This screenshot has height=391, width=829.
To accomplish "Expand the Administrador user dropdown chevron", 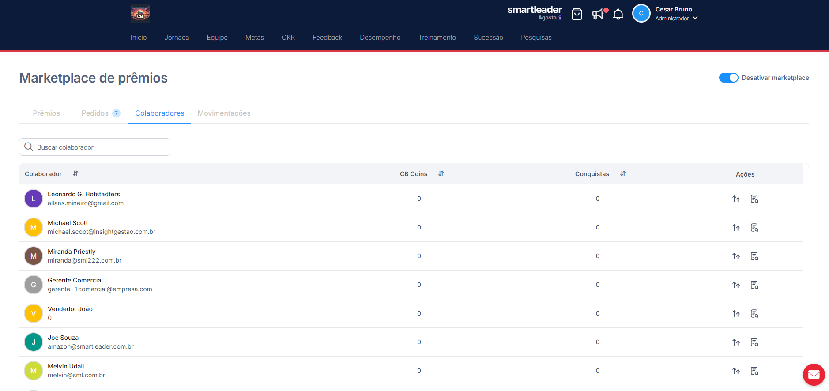I will [x=695, y=18].
